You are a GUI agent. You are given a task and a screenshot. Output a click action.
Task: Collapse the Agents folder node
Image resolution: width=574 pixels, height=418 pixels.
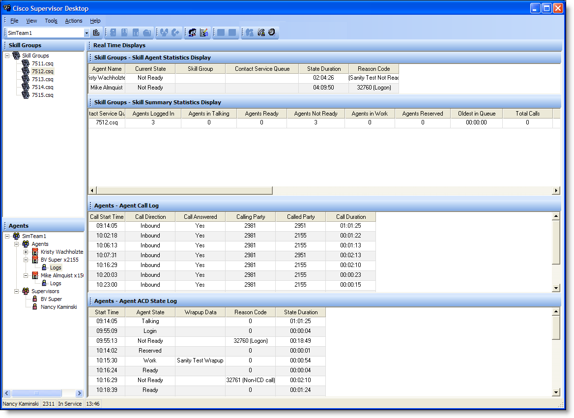click(17, 244)
